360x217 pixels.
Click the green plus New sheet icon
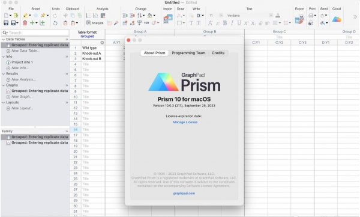click(32, 23)
